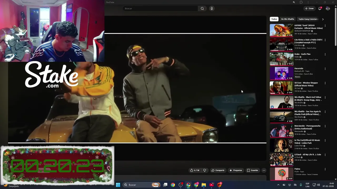Click the Preguntar button

236,170
